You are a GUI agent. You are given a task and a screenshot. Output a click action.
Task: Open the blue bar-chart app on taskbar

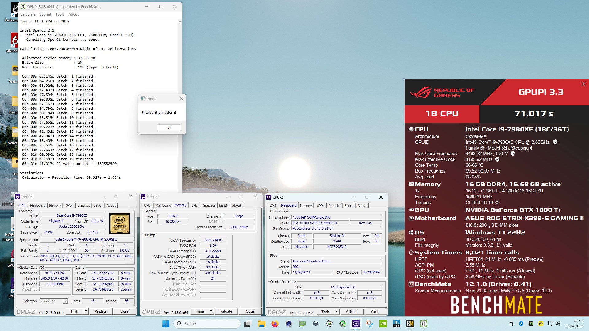(x=396, y=324)
